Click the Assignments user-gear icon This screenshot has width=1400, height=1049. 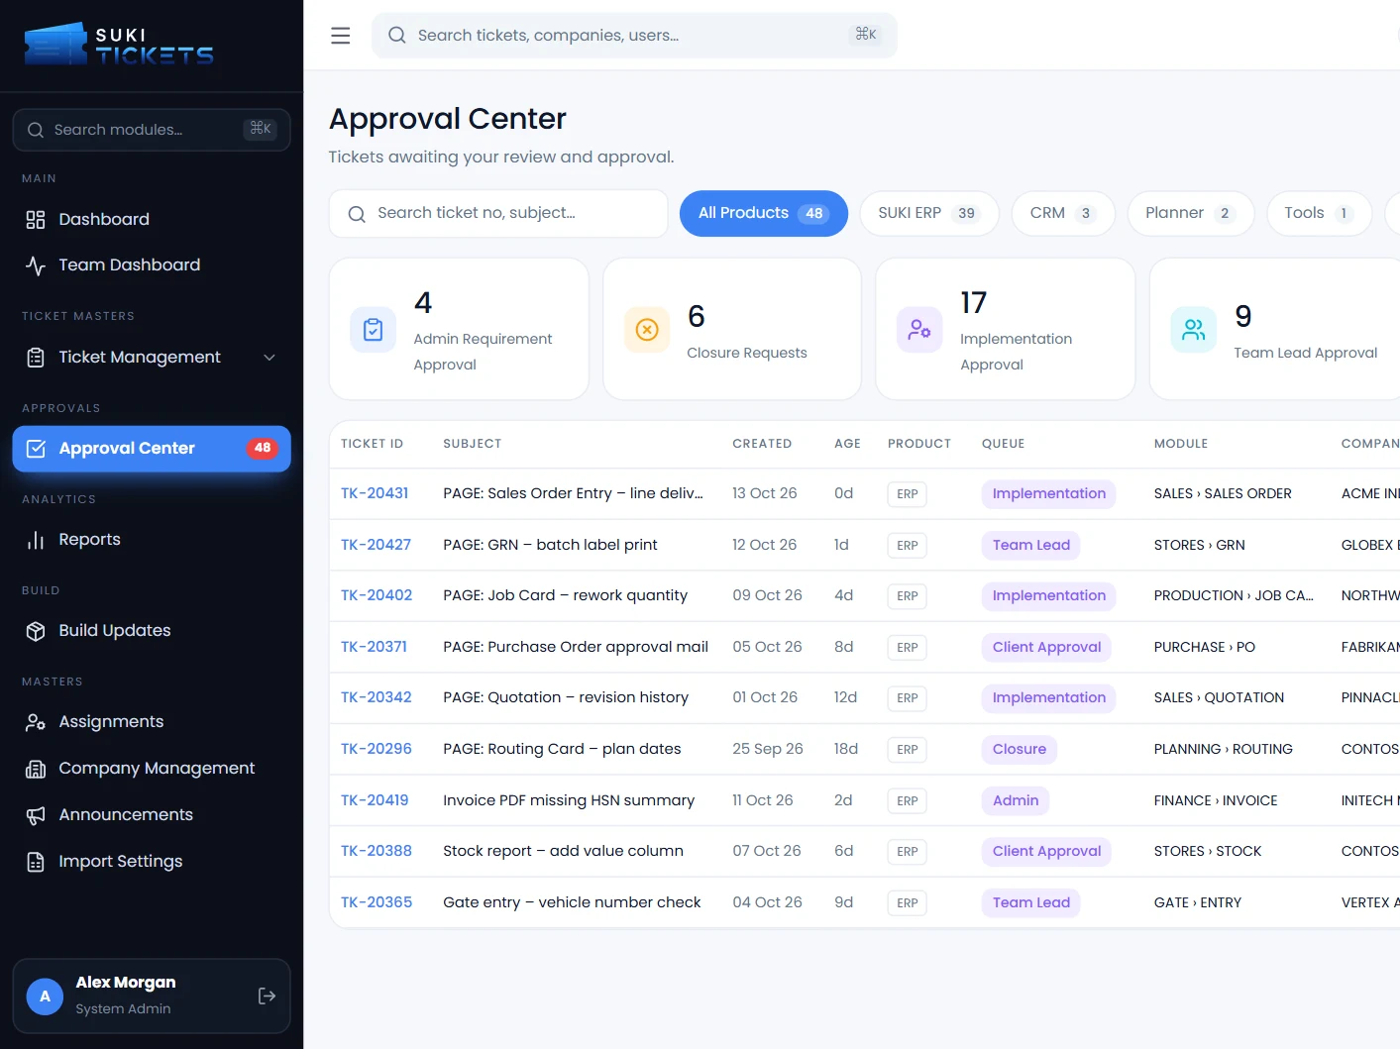tap(36, 722)
